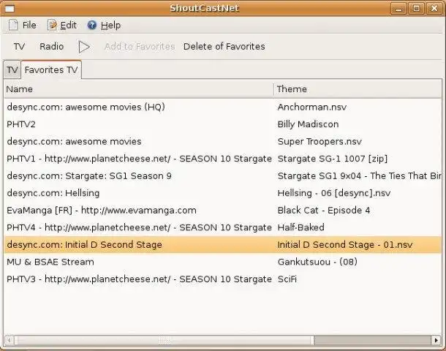This screenshot has width=446, height=351.
Task: Click the horizontal scrollbar thumb
Action: tap(164, 340)
